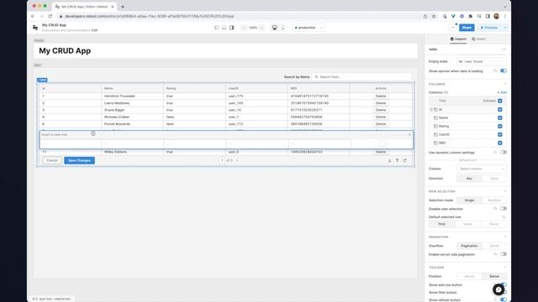This screenshot has height=302, width=538.
Task: Open the Chrome profile avatar
Action: (x=496, y=16)
